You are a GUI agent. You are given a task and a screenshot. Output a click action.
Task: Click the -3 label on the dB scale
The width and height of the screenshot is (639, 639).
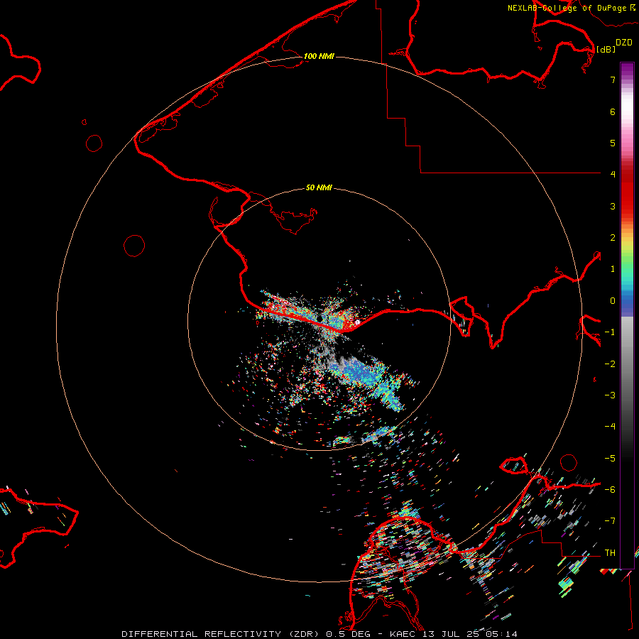click(610, 395)
